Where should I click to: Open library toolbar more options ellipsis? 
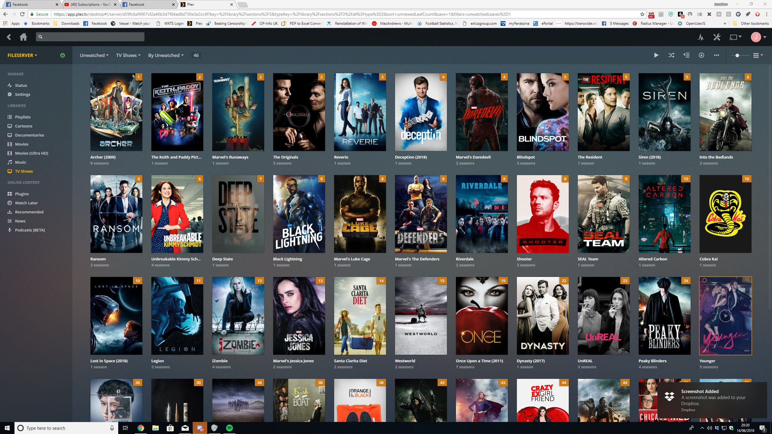(717, 55)
